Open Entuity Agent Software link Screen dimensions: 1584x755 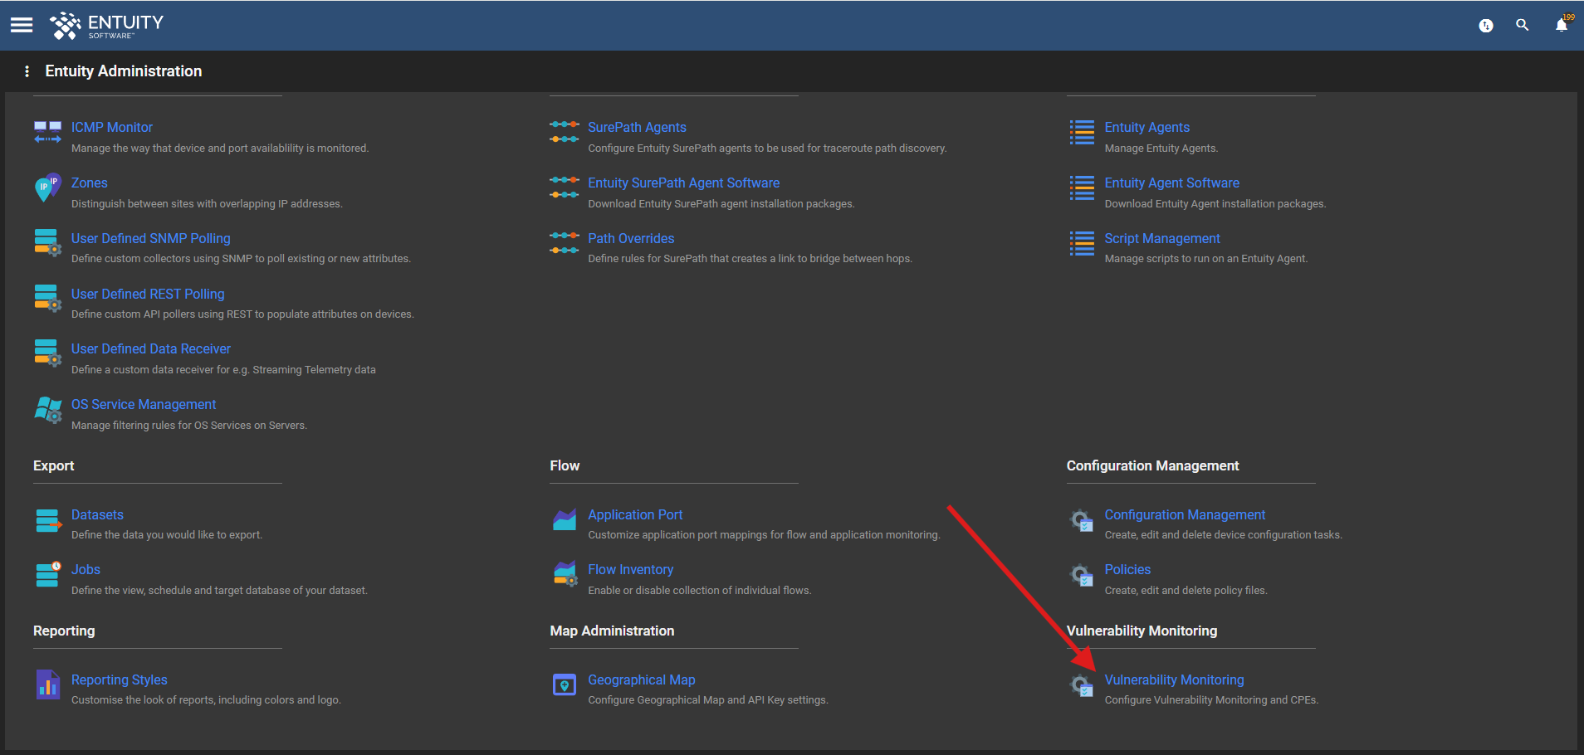[x=1171, y=183]
